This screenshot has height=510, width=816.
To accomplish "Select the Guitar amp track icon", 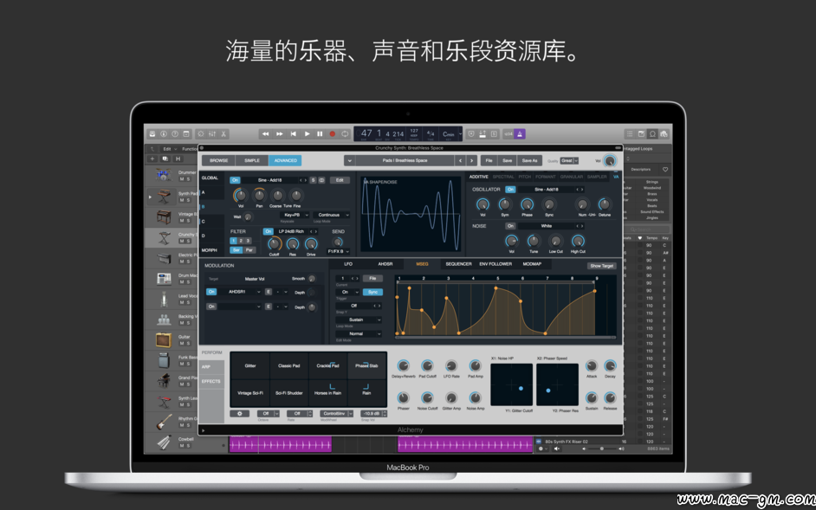I will click(164, 339).
